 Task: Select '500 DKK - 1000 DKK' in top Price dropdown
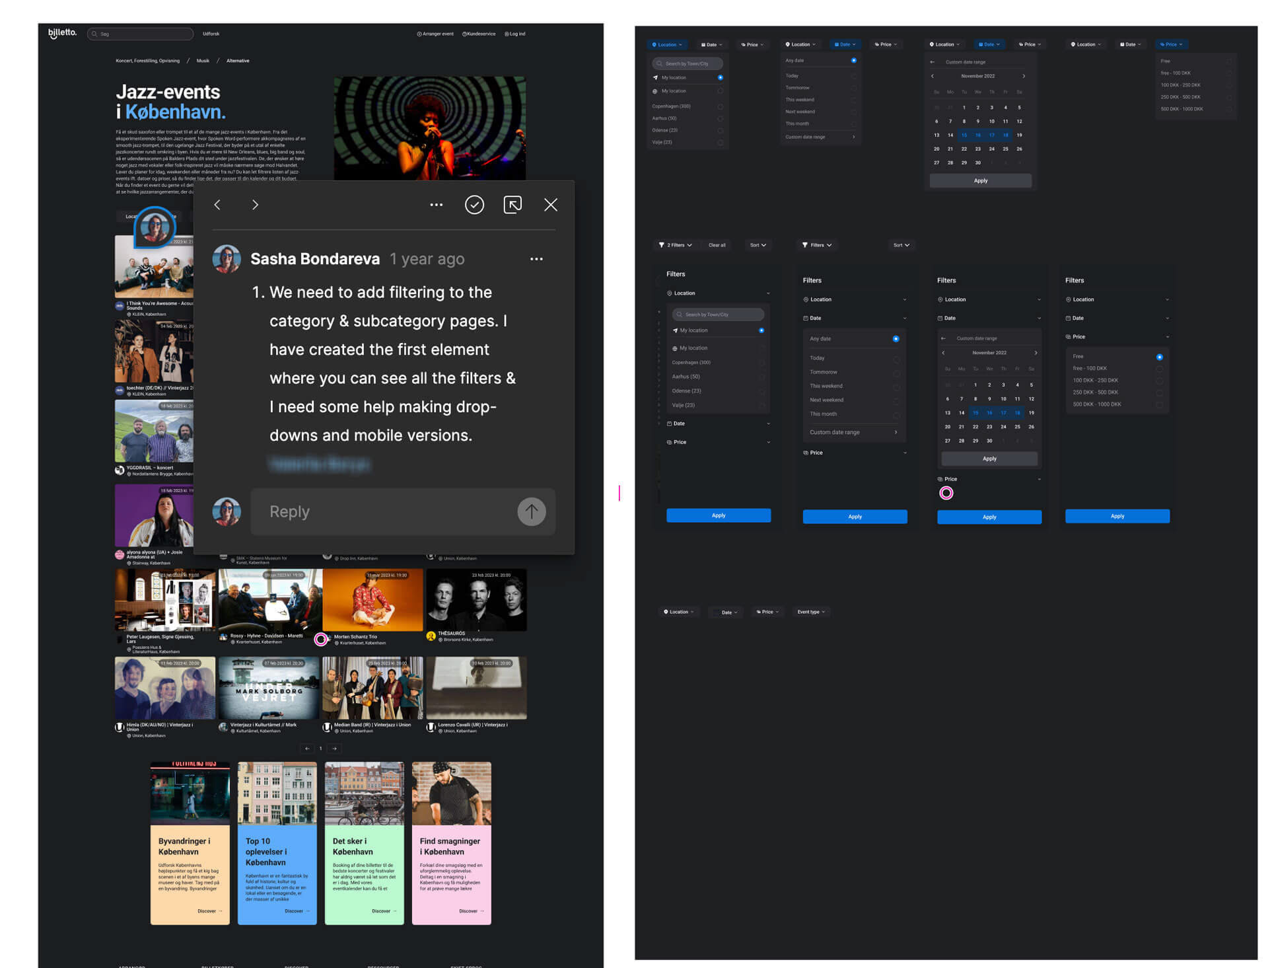point(1196,109)
